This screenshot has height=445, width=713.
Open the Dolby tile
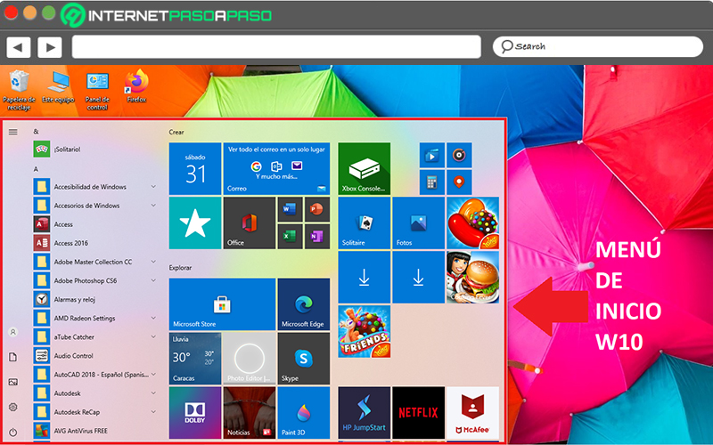[195, 413]
